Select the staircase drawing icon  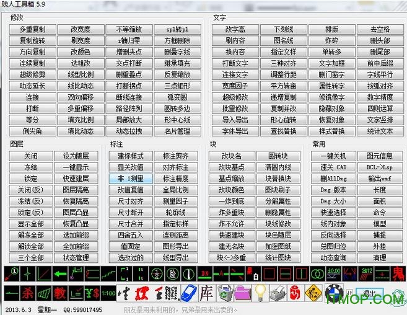tap(108, 273)
